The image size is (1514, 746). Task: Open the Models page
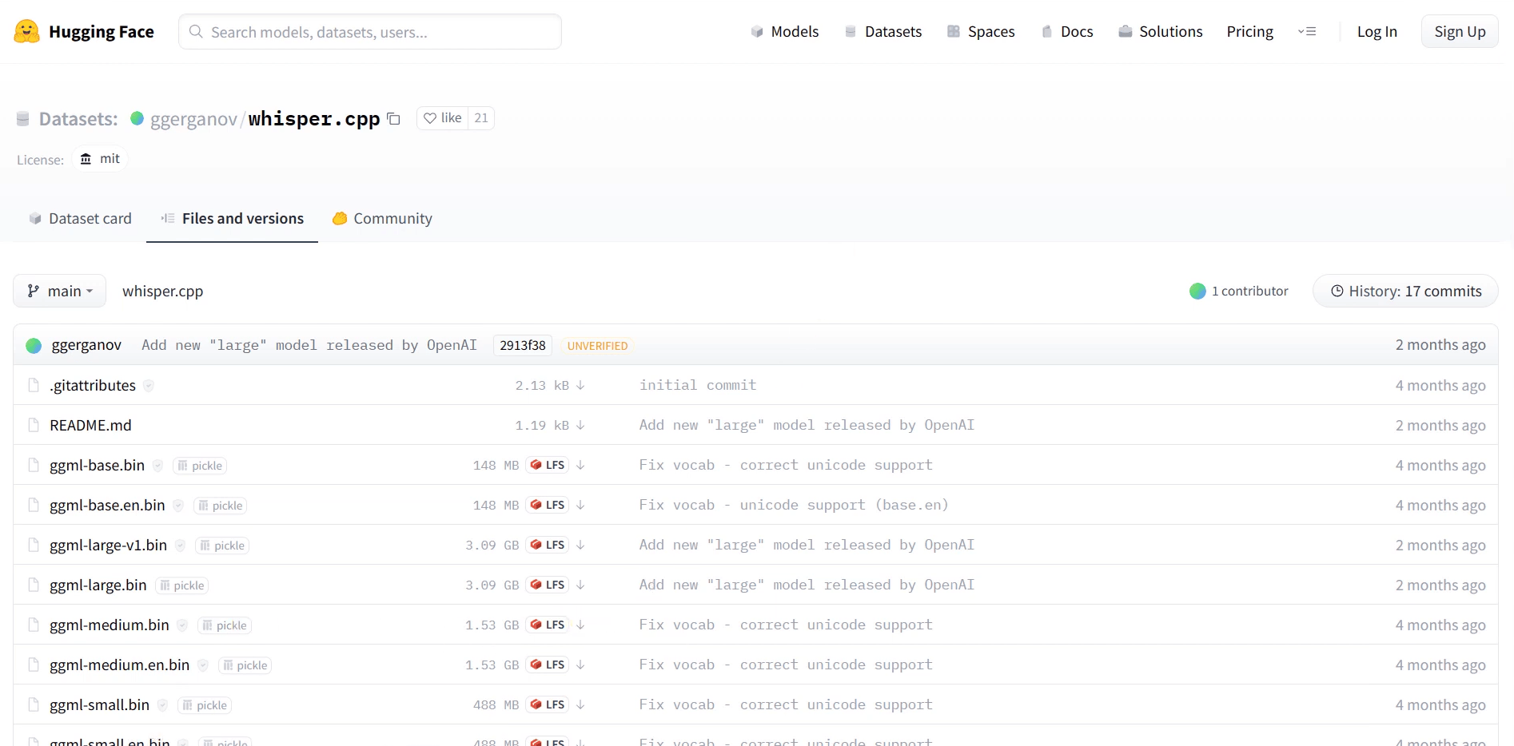[785, 31]
